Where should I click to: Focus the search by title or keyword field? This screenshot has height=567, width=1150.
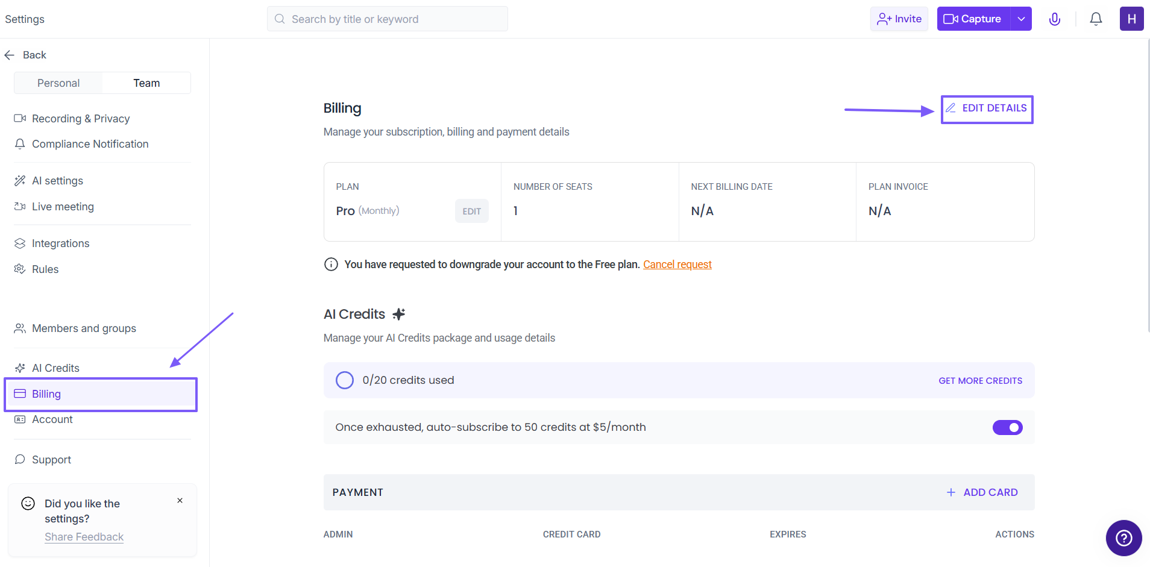click(387, 19)
